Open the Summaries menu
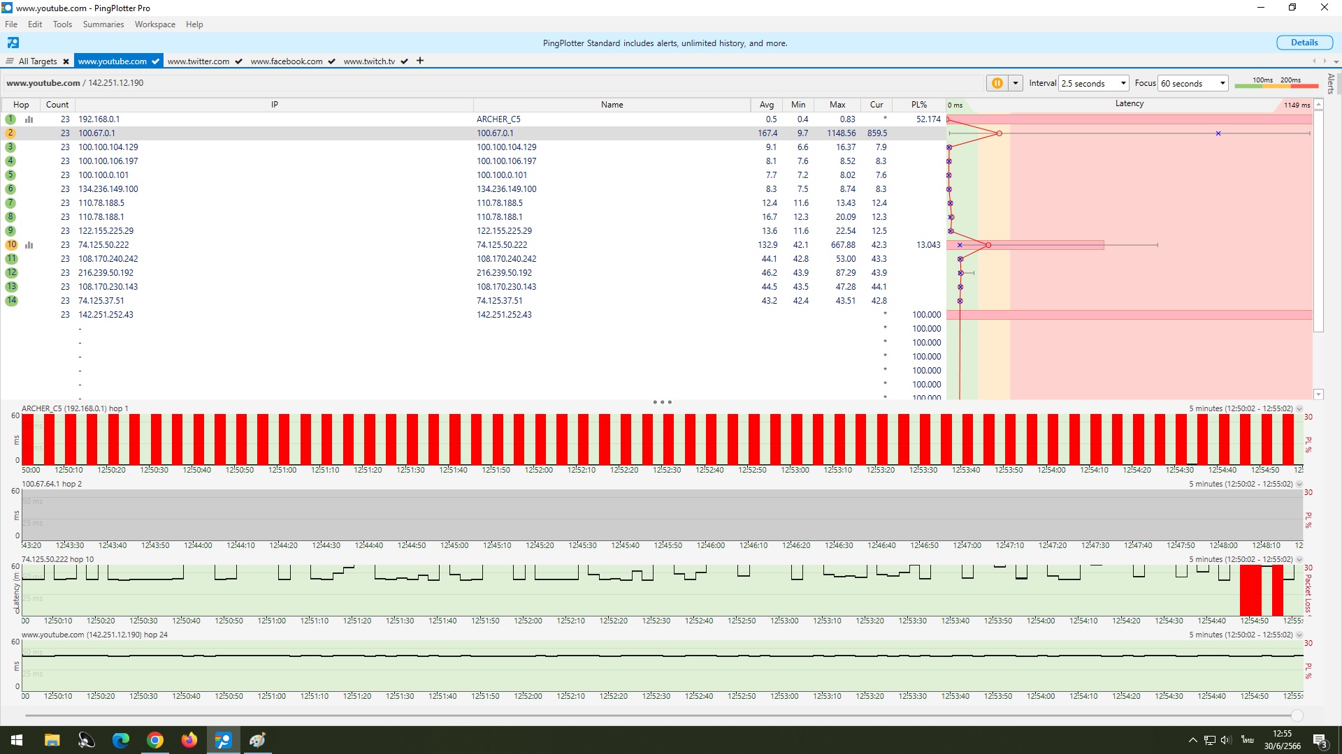This screenshot has height=754, width=1342. click(103, 24)
